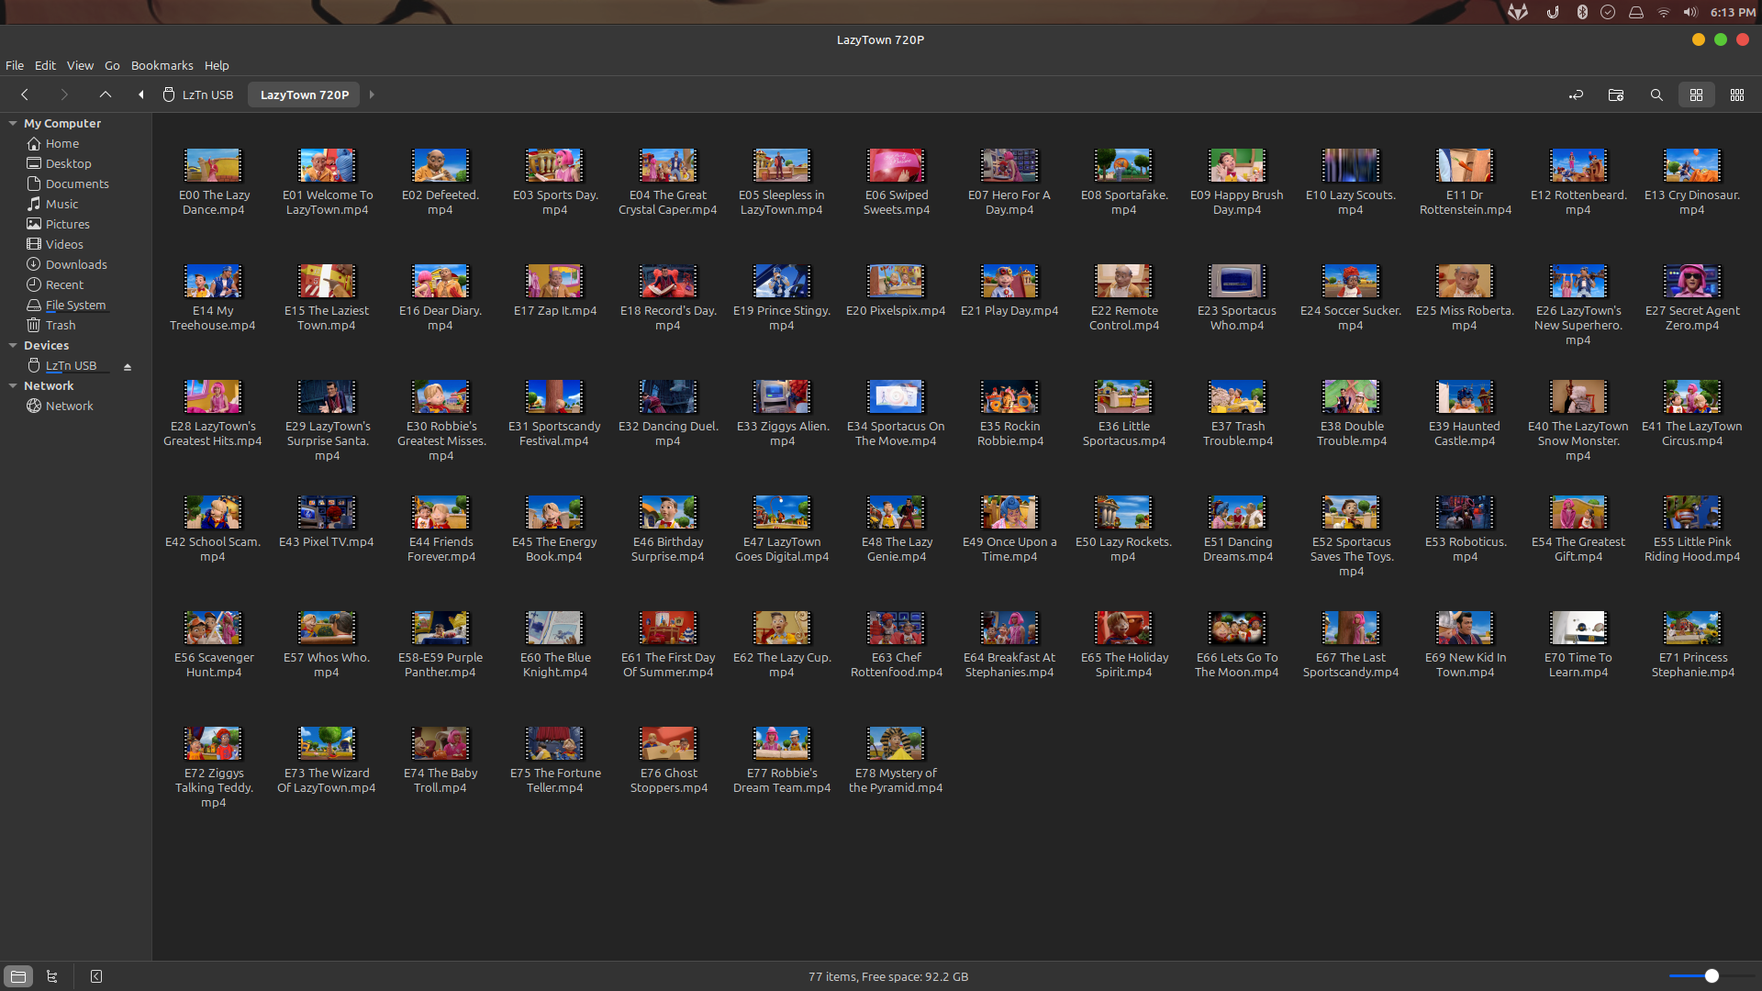The width and height of the screenshot is (1762, 991).
Task: Toggle the location entry icon
Action: (1576, 95)
